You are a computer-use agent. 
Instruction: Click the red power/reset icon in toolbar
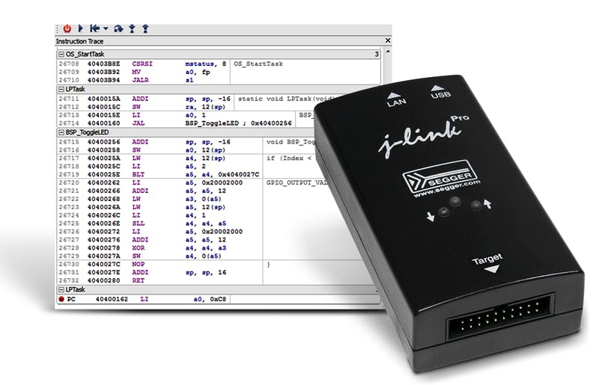tap(67, 28)
